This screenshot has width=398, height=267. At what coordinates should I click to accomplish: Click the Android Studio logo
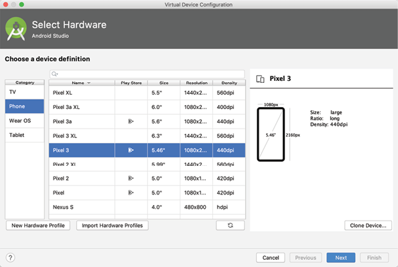point(16,29)
